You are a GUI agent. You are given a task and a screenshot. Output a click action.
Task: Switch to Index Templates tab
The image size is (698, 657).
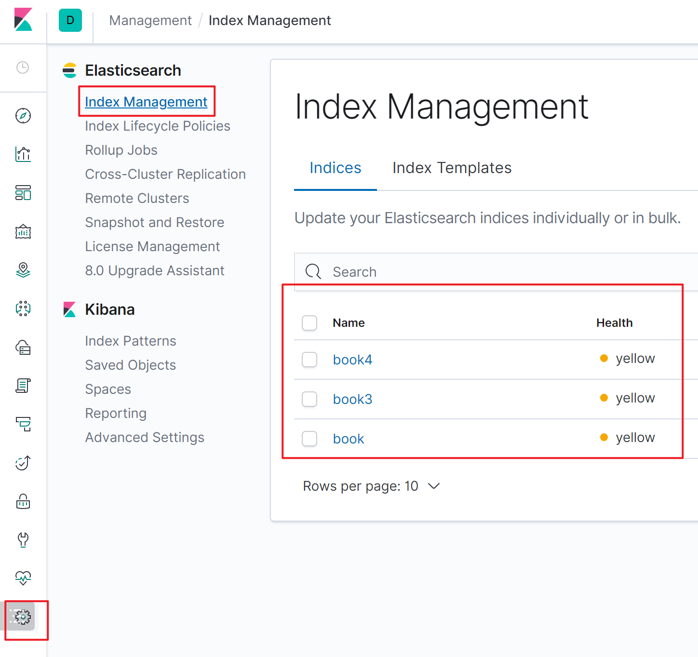[452, 168]
